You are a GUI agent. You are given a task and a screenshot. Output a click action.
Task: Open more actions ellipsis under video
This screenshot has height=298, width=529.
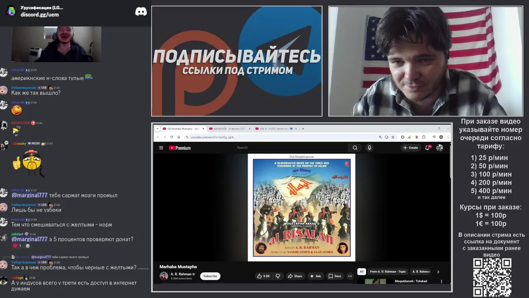(350, 276)
